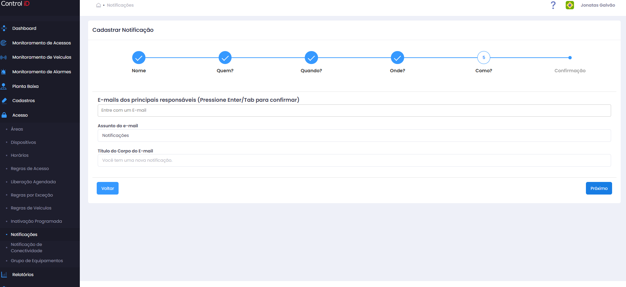Image resolution: width=626 pixels, height=287 pixels.
Task: Jump to completed Nome step circle
Action: coord(139,58)
